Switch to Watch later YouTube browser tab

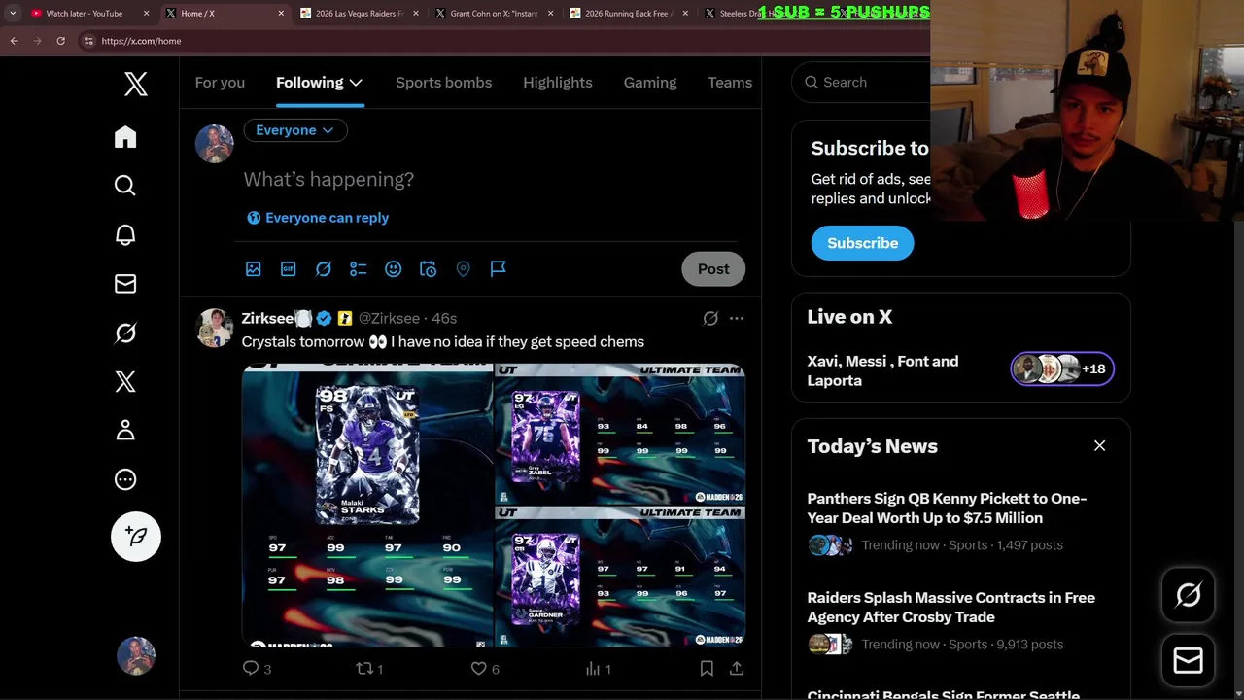click(x=89, y=14)
